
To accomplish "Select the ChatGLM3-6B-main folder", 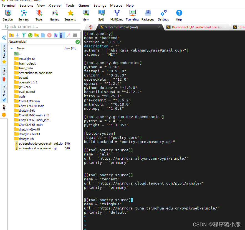I will point(29,106).
